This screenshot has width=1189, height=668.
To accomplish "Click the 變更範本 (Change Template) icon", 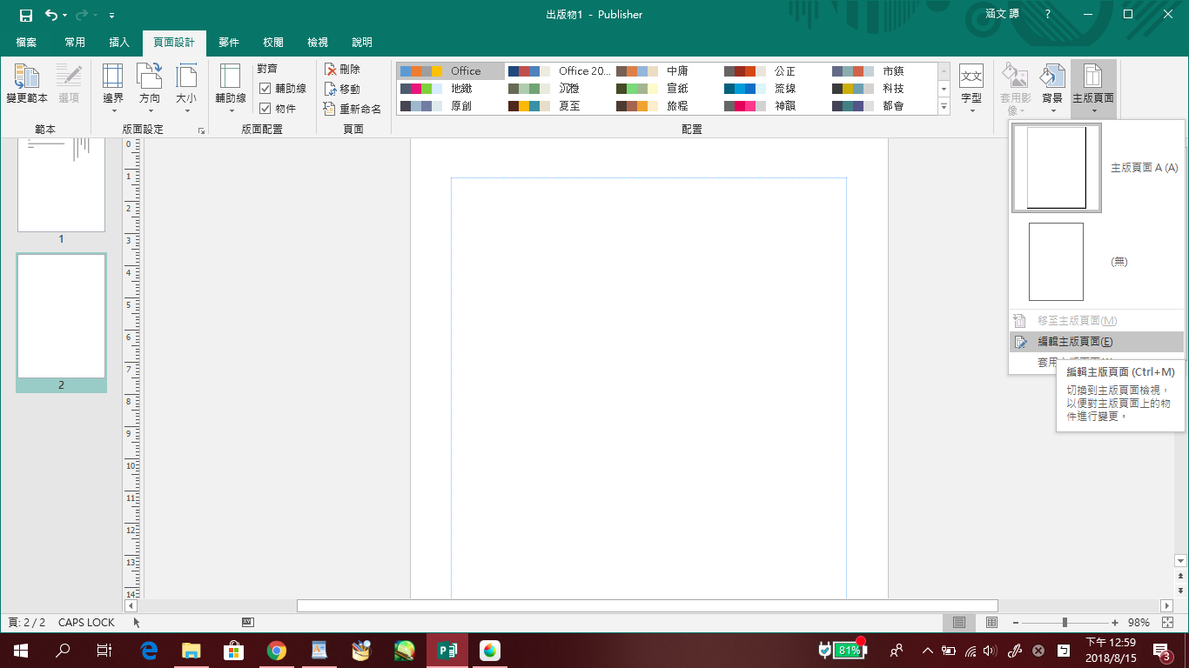I will [26, 78].
